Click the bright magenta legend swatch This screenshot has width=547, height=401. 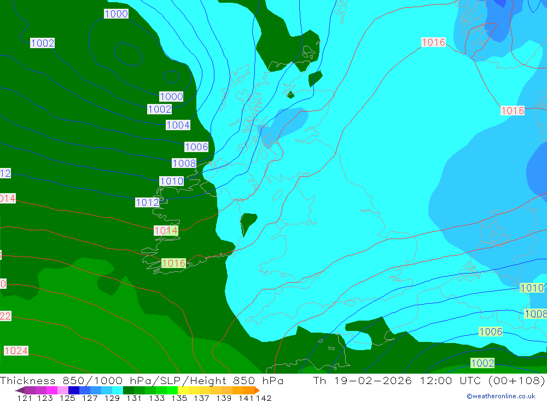point(52,390)
